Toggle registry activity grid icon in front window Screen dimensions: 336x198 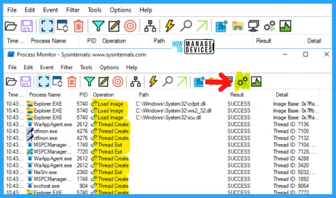coord(199,81)
